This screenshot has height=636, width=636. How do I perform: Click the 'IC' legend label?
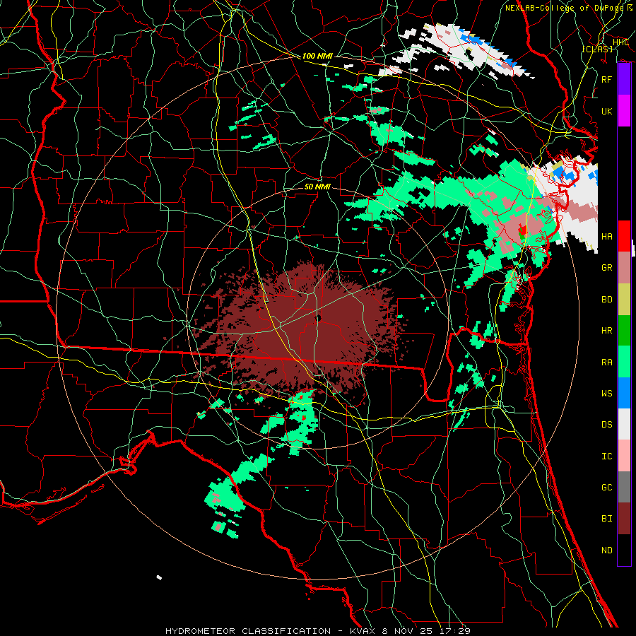pos(606,457)
